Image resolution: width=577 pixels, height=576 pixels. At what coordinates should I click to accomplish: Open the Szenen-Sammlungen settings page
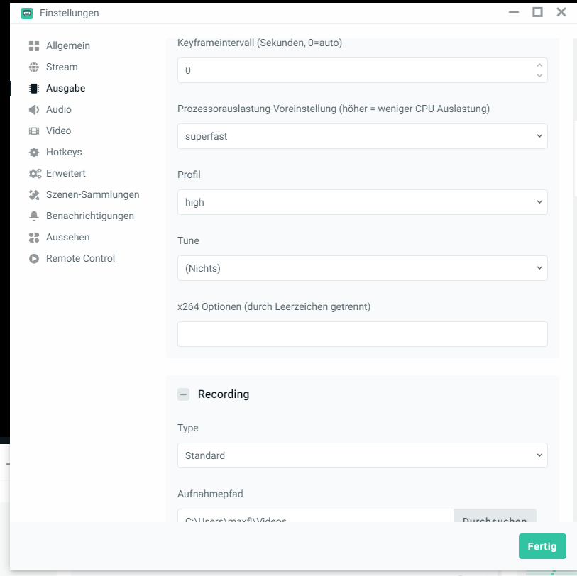92,195
